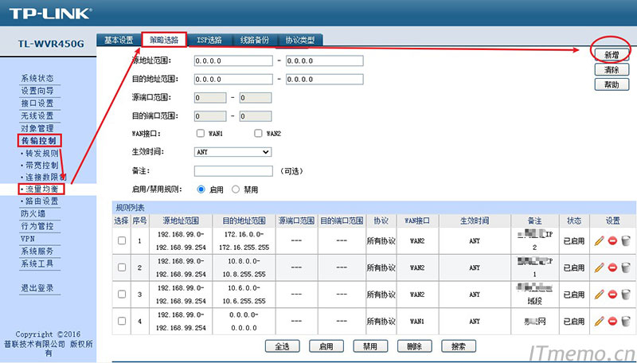Delete rule 1 with trash icon
Image resolution: width=637 pixels, height=363 pixels.
click(626, 240)
